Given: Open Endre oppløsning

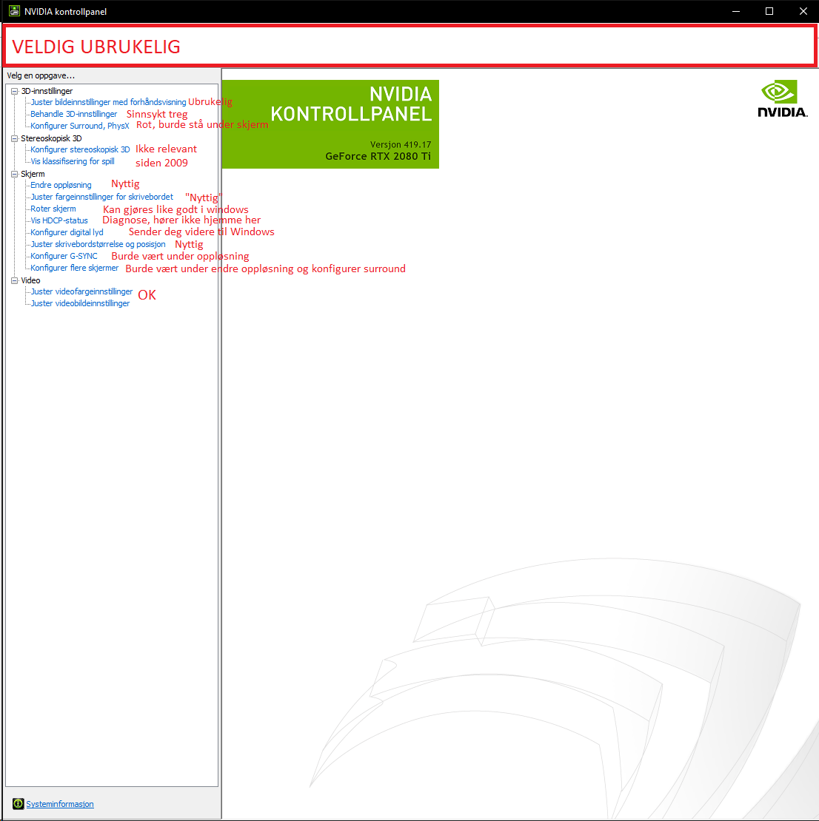Looking at the screenshot, I should click(x=61, y=186).
